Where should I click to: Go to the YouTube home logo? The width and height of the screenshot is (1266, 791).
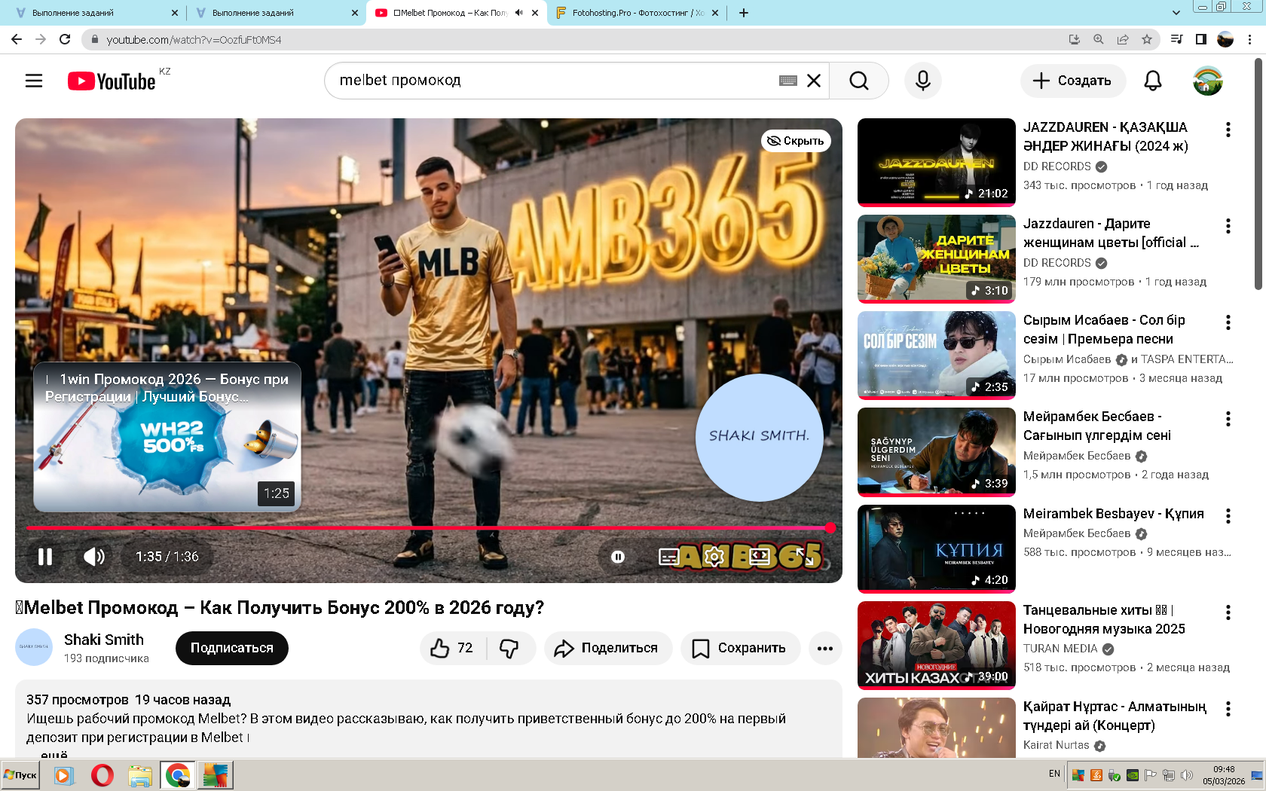click(112, 81)
